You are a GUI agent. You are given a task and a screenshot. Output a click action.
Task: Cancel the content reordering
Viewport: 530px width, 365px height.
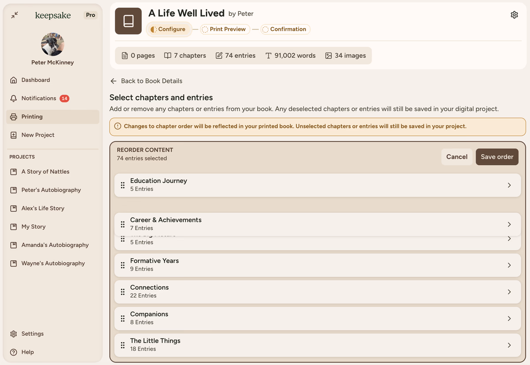457,157
